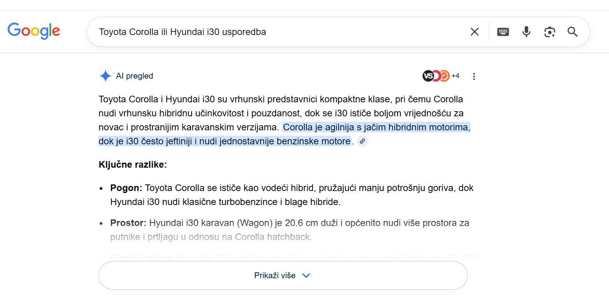Click the highlighted sentence about Corolla agility

pyautogui.click(x=374, y=127)
